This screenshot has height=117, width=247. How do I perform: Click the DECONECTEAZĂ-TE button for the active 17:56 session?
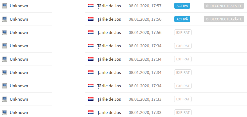point(224,19)
